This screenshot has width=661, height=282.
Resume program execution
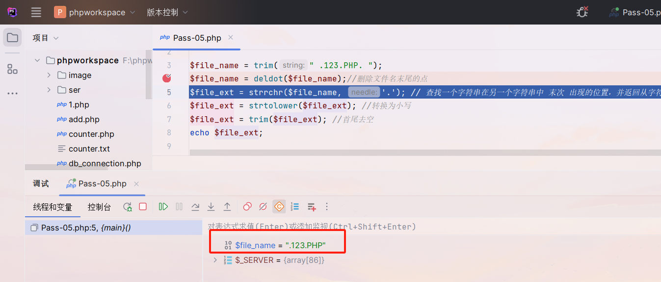click(x=163, y=207)
